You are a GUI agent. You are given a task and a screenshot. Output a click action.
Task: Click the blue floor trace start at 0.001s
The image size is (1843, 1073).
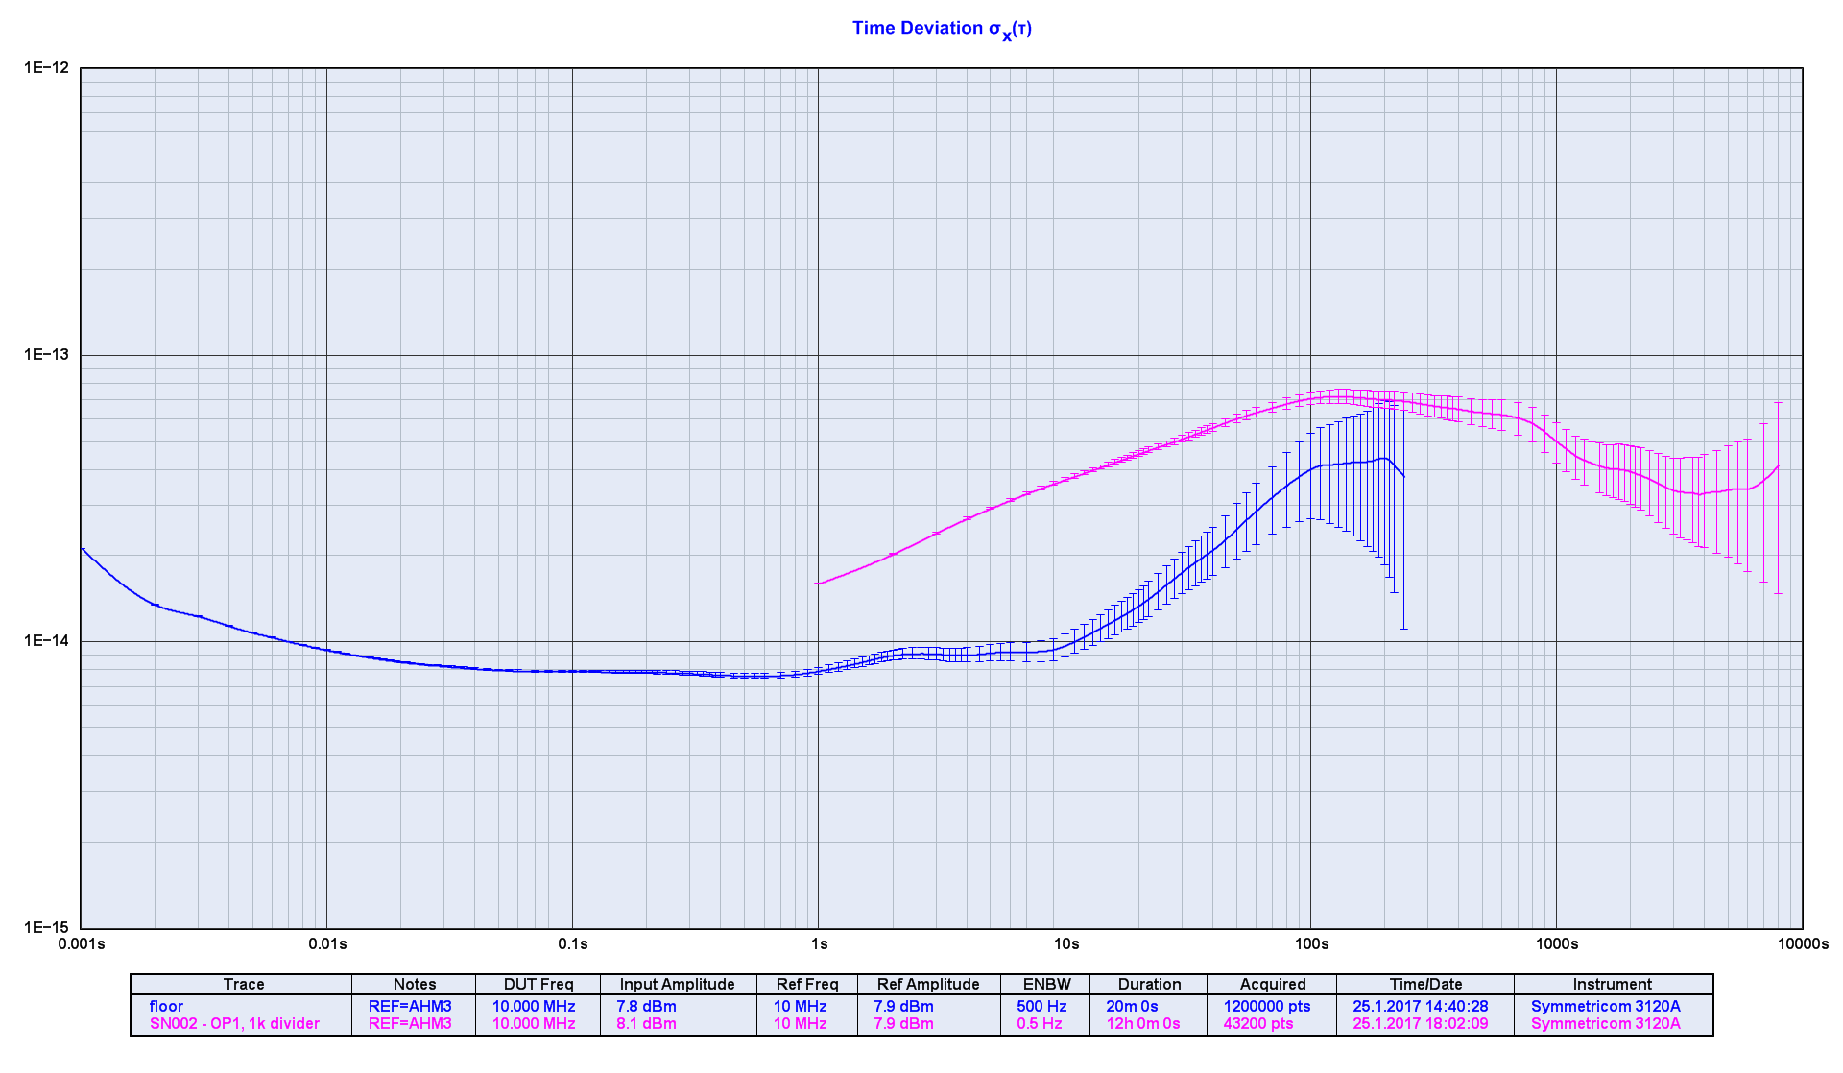pos(83,549)
